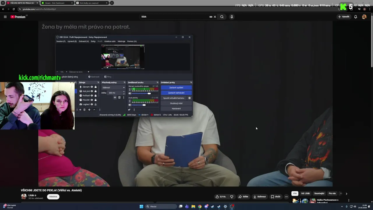Subscribe with the Odebírat button

(x=53, y=197)
